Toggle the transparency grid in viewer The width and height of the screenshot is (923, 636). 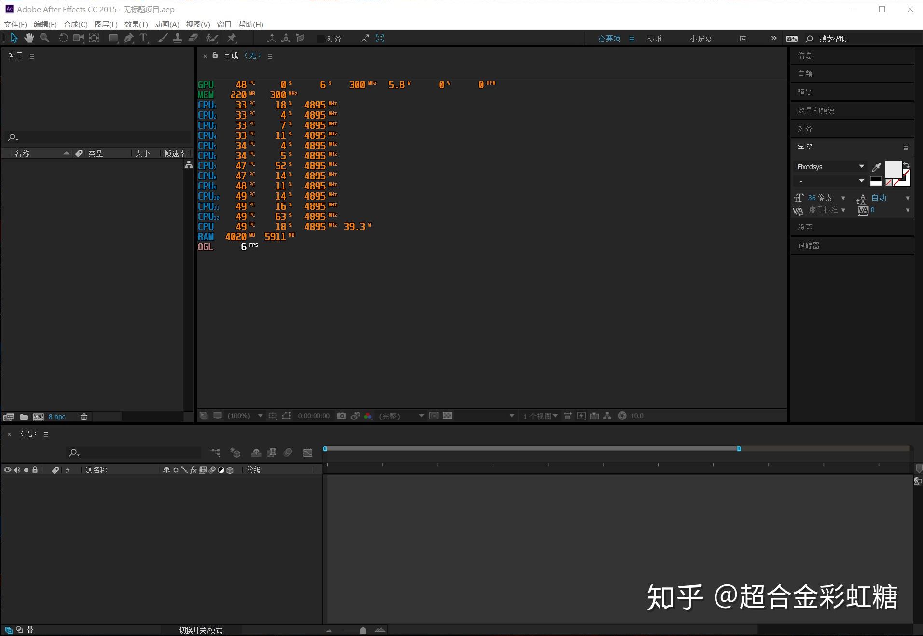tap(447, 416)
